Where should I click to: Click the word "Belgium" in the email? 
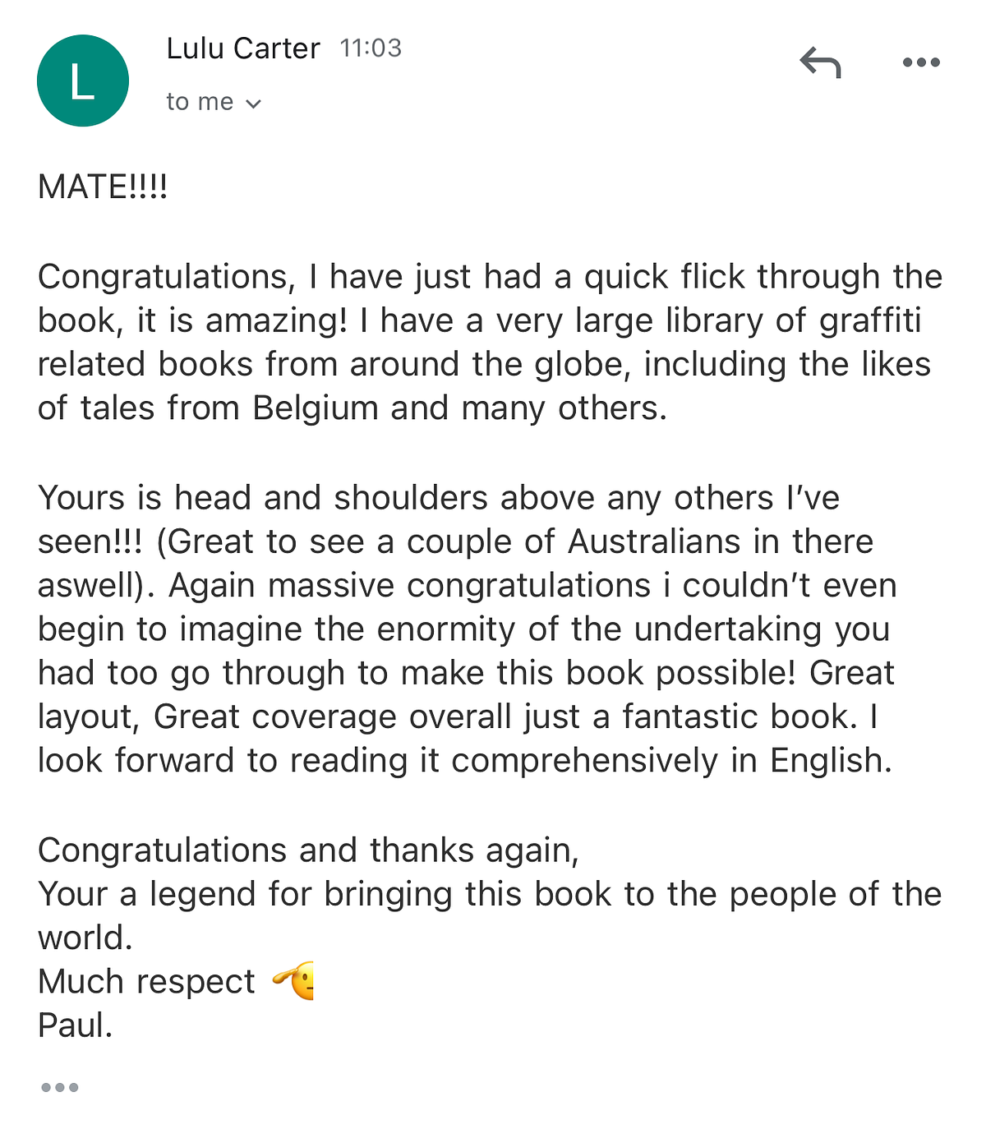(x=316, y=408)
